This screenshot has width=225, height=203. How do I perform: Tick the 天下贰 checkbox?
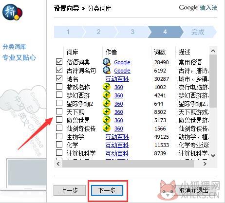tap(59, 111)
